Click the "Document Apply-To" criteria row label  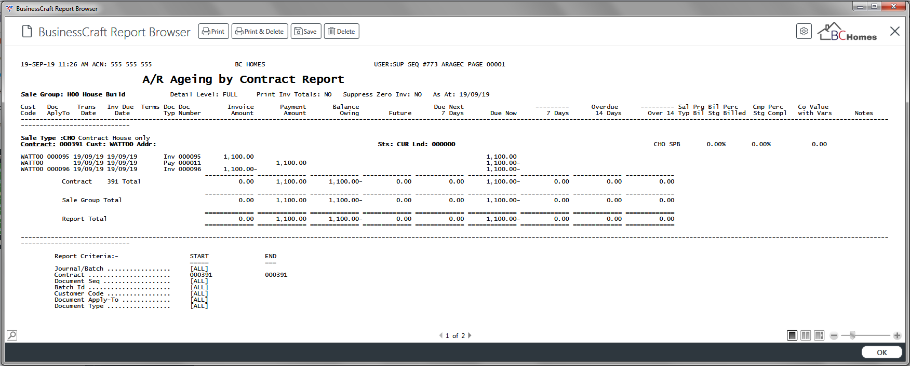tap(86, 300)
